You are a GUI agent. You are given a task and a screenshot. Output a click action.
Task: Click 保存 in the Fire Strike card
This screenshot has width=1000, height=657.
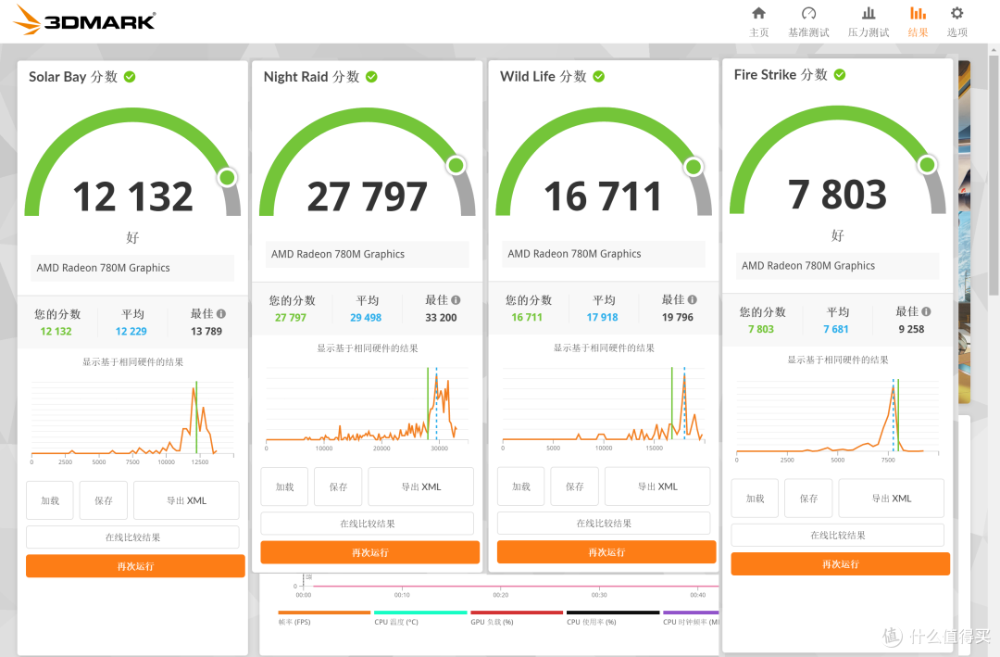click(x=808, y=498)
